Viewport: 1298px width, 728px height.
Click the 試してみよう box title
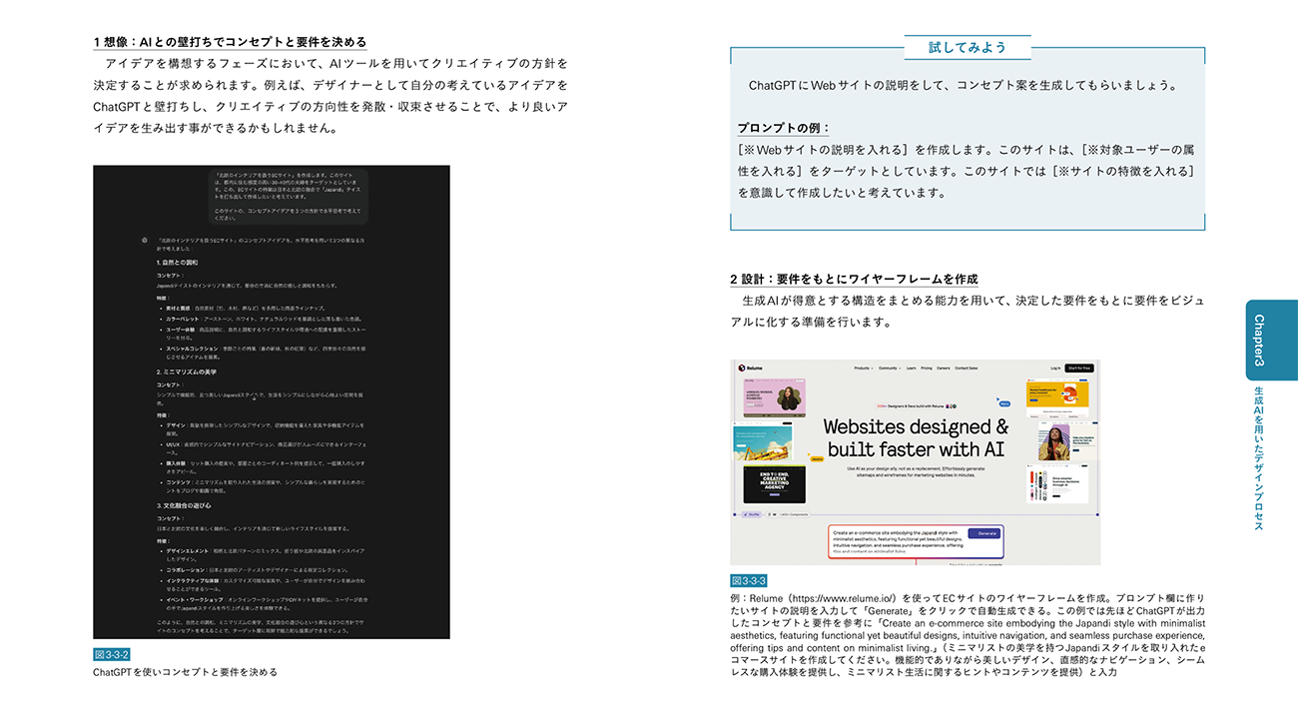(x=967, y=47)
